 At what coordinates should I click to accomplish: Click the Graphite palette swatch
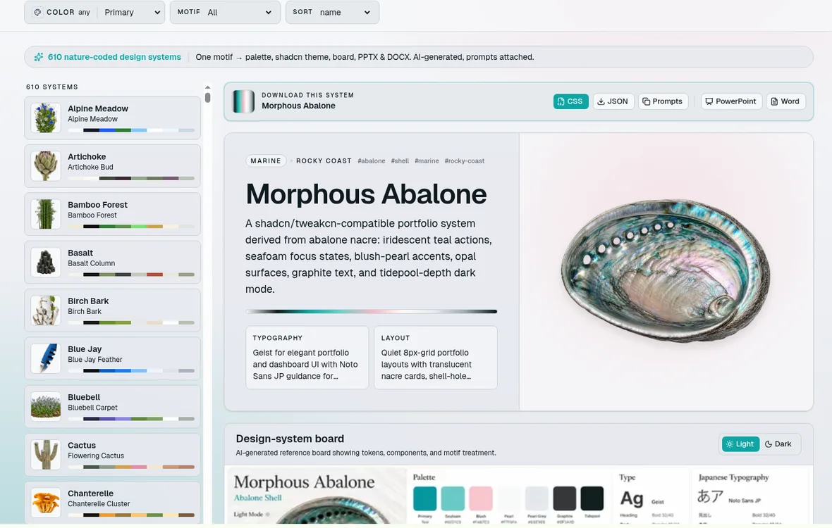click(565, 498)
